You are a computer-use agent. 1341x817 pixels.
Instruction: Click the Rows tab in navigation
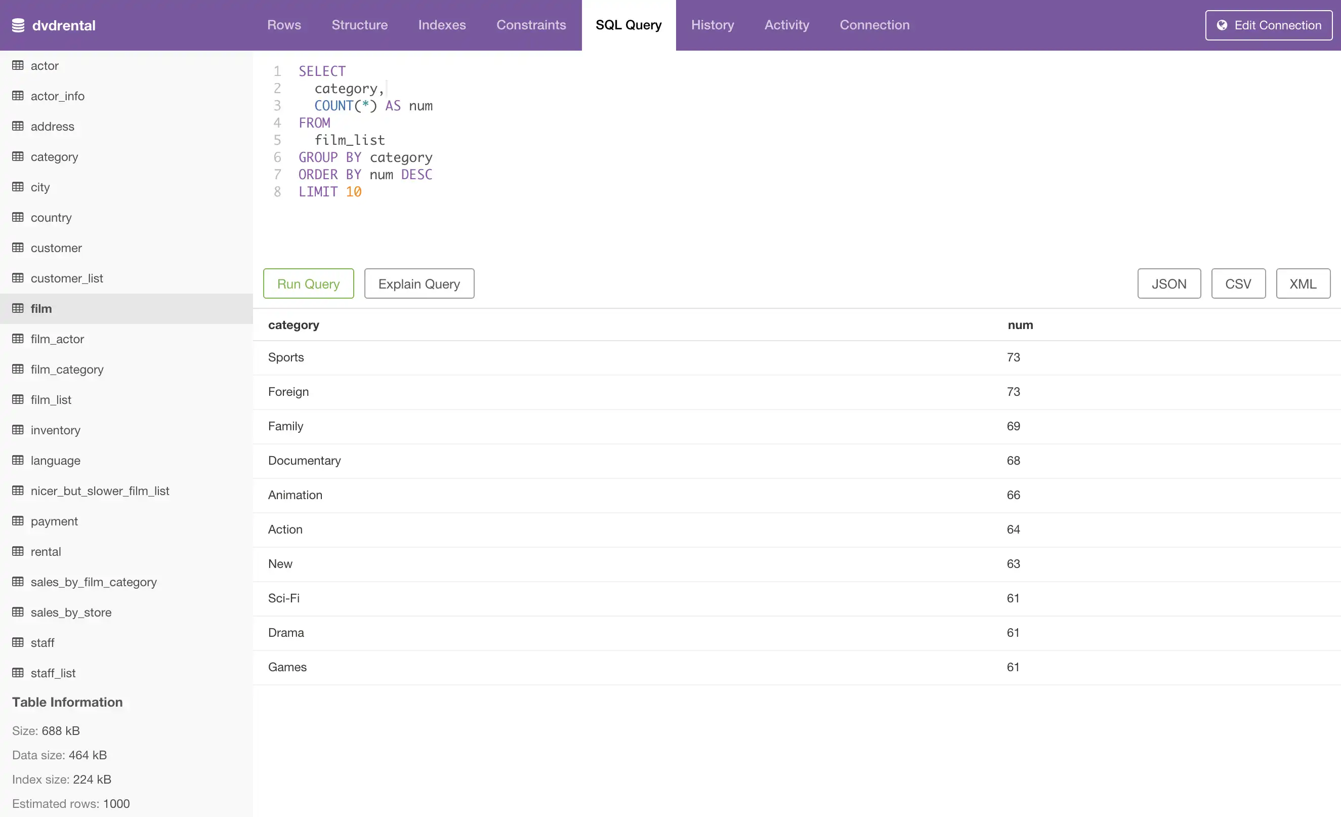click(283, 25)
